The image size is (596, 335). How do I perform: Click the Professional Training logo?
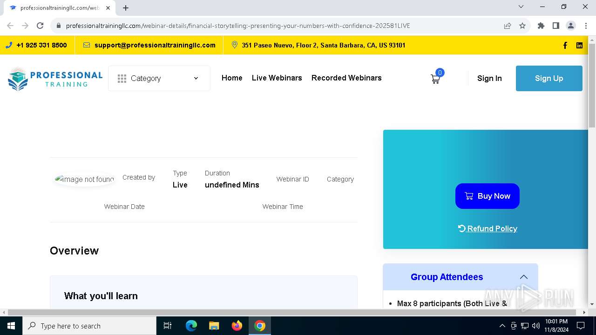55,78
